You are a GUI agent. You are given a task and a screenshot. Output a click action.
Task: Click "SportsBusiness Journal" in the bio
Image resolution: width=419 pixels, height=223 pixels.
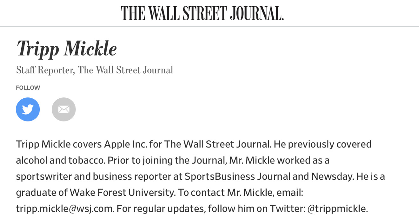tap(237, 176)
